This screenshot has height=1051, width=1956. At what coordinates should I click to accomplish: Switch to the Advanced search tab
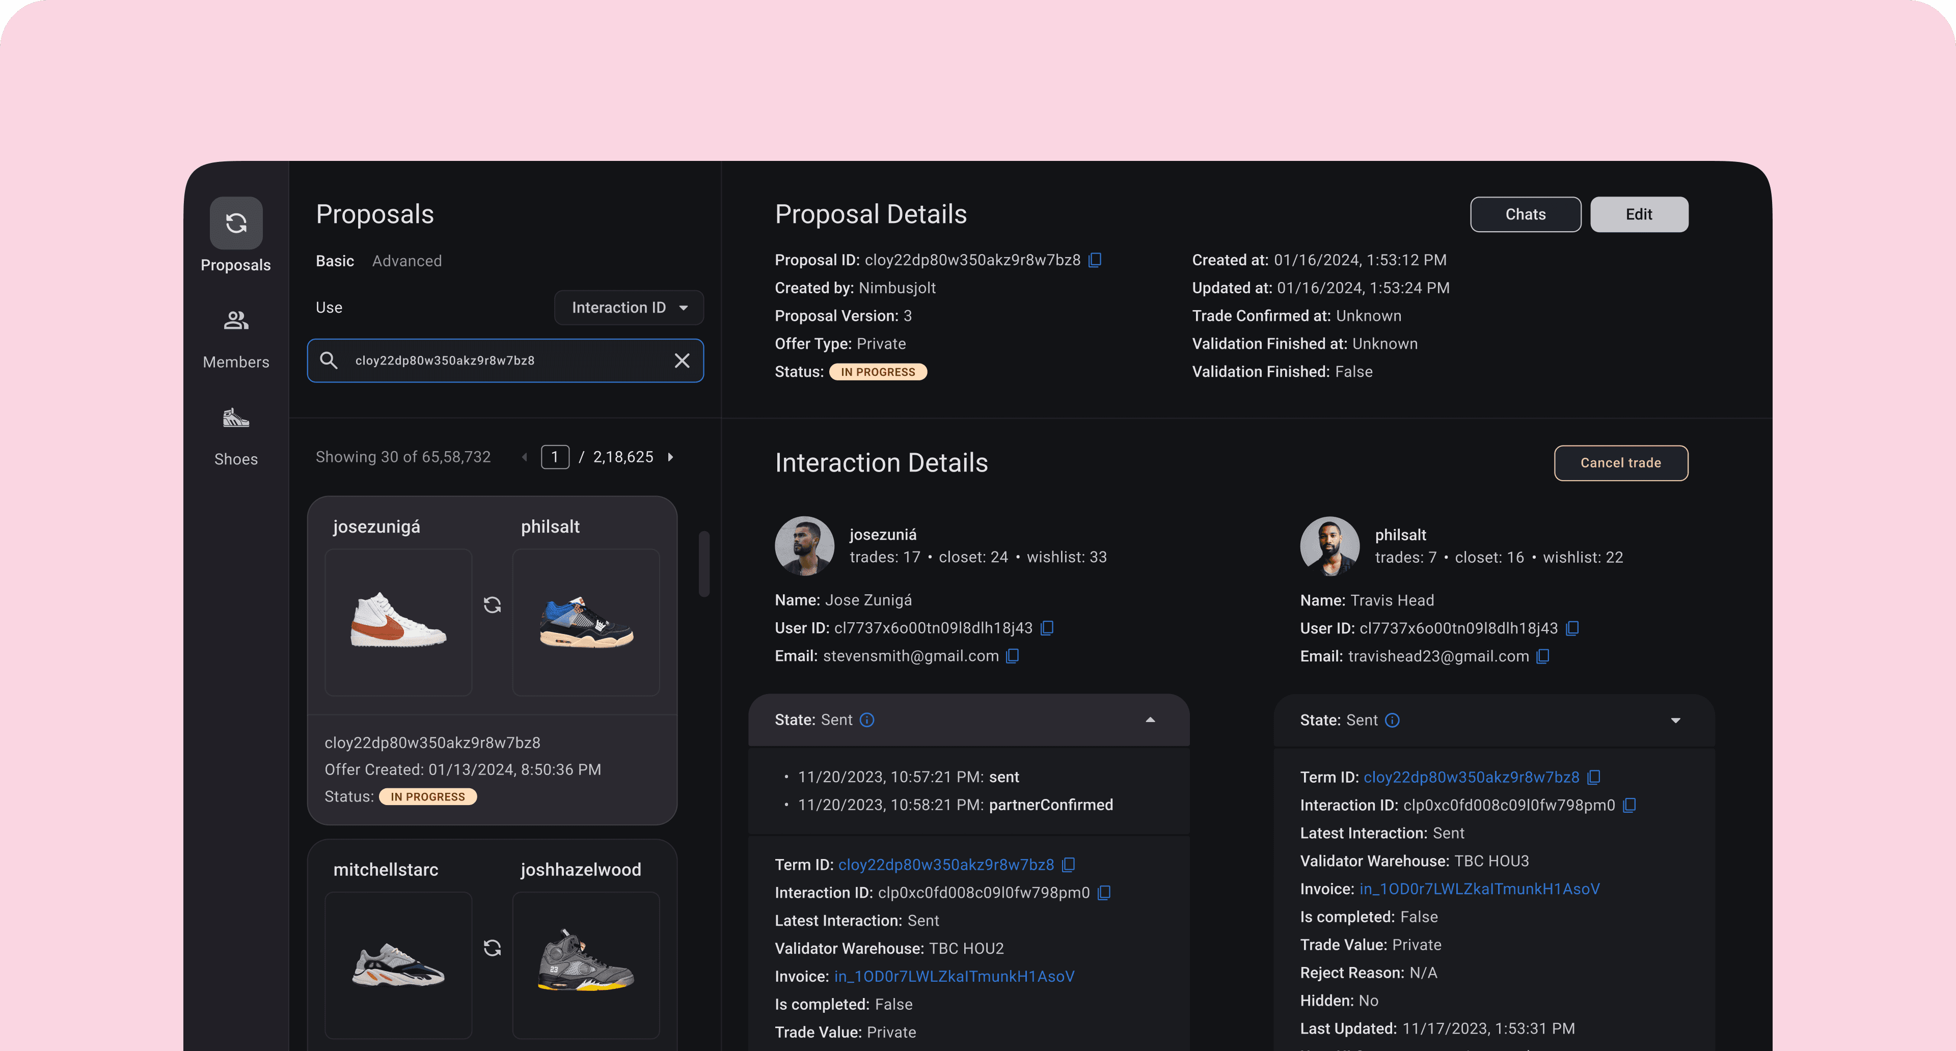tap(407, 260)
